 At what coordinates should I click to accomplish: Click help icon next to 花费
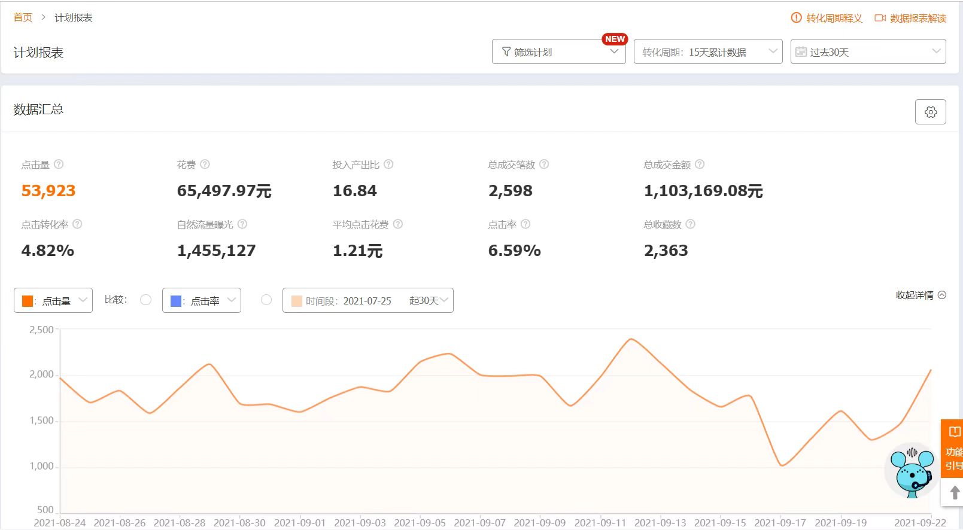205,164
